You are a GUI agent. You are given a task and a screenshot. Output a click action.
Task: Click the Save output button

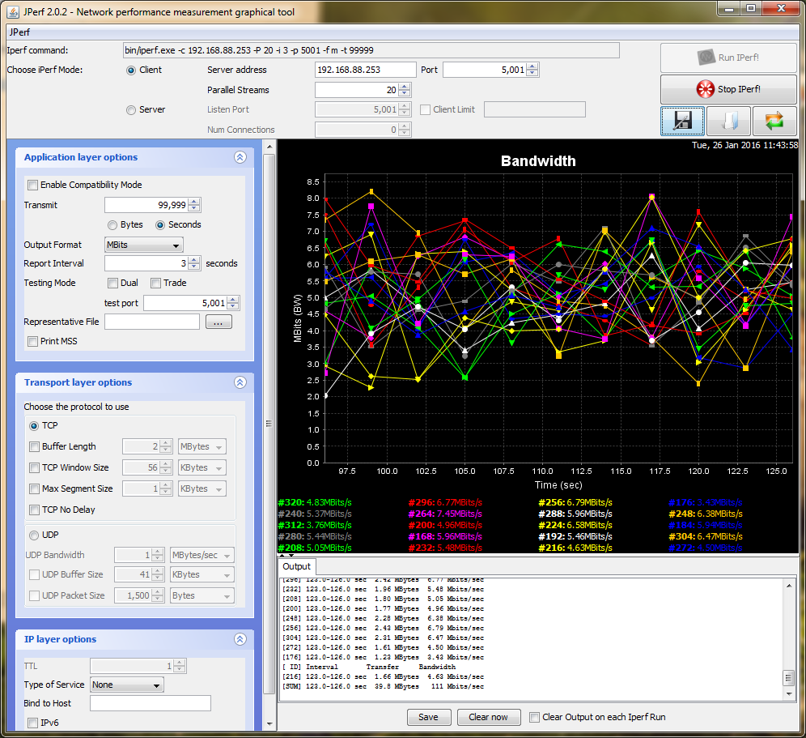pos(428,717)
